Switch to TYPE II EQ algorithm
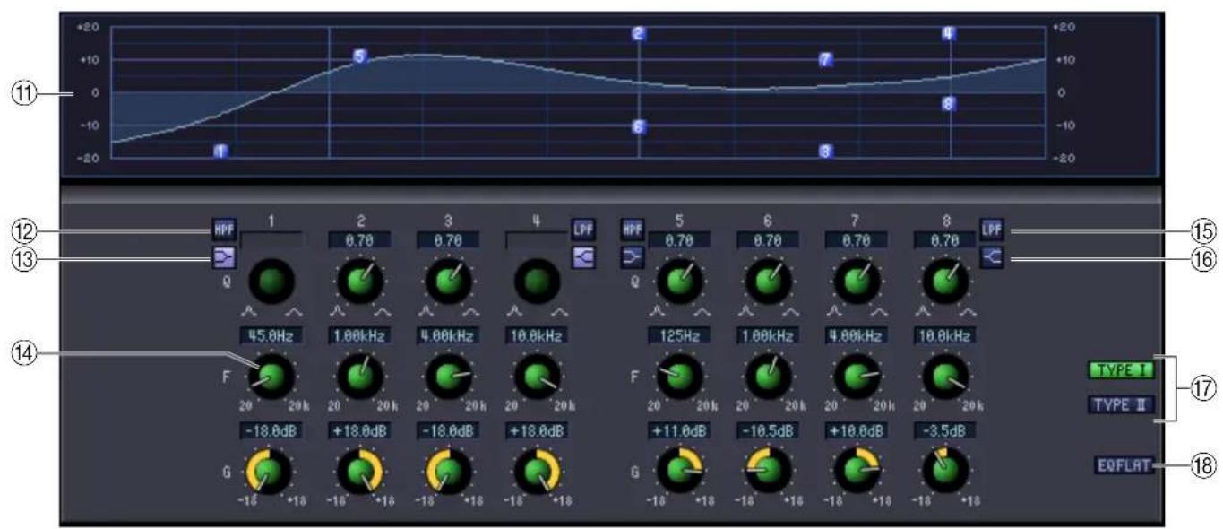 [x=1120, y=404]
